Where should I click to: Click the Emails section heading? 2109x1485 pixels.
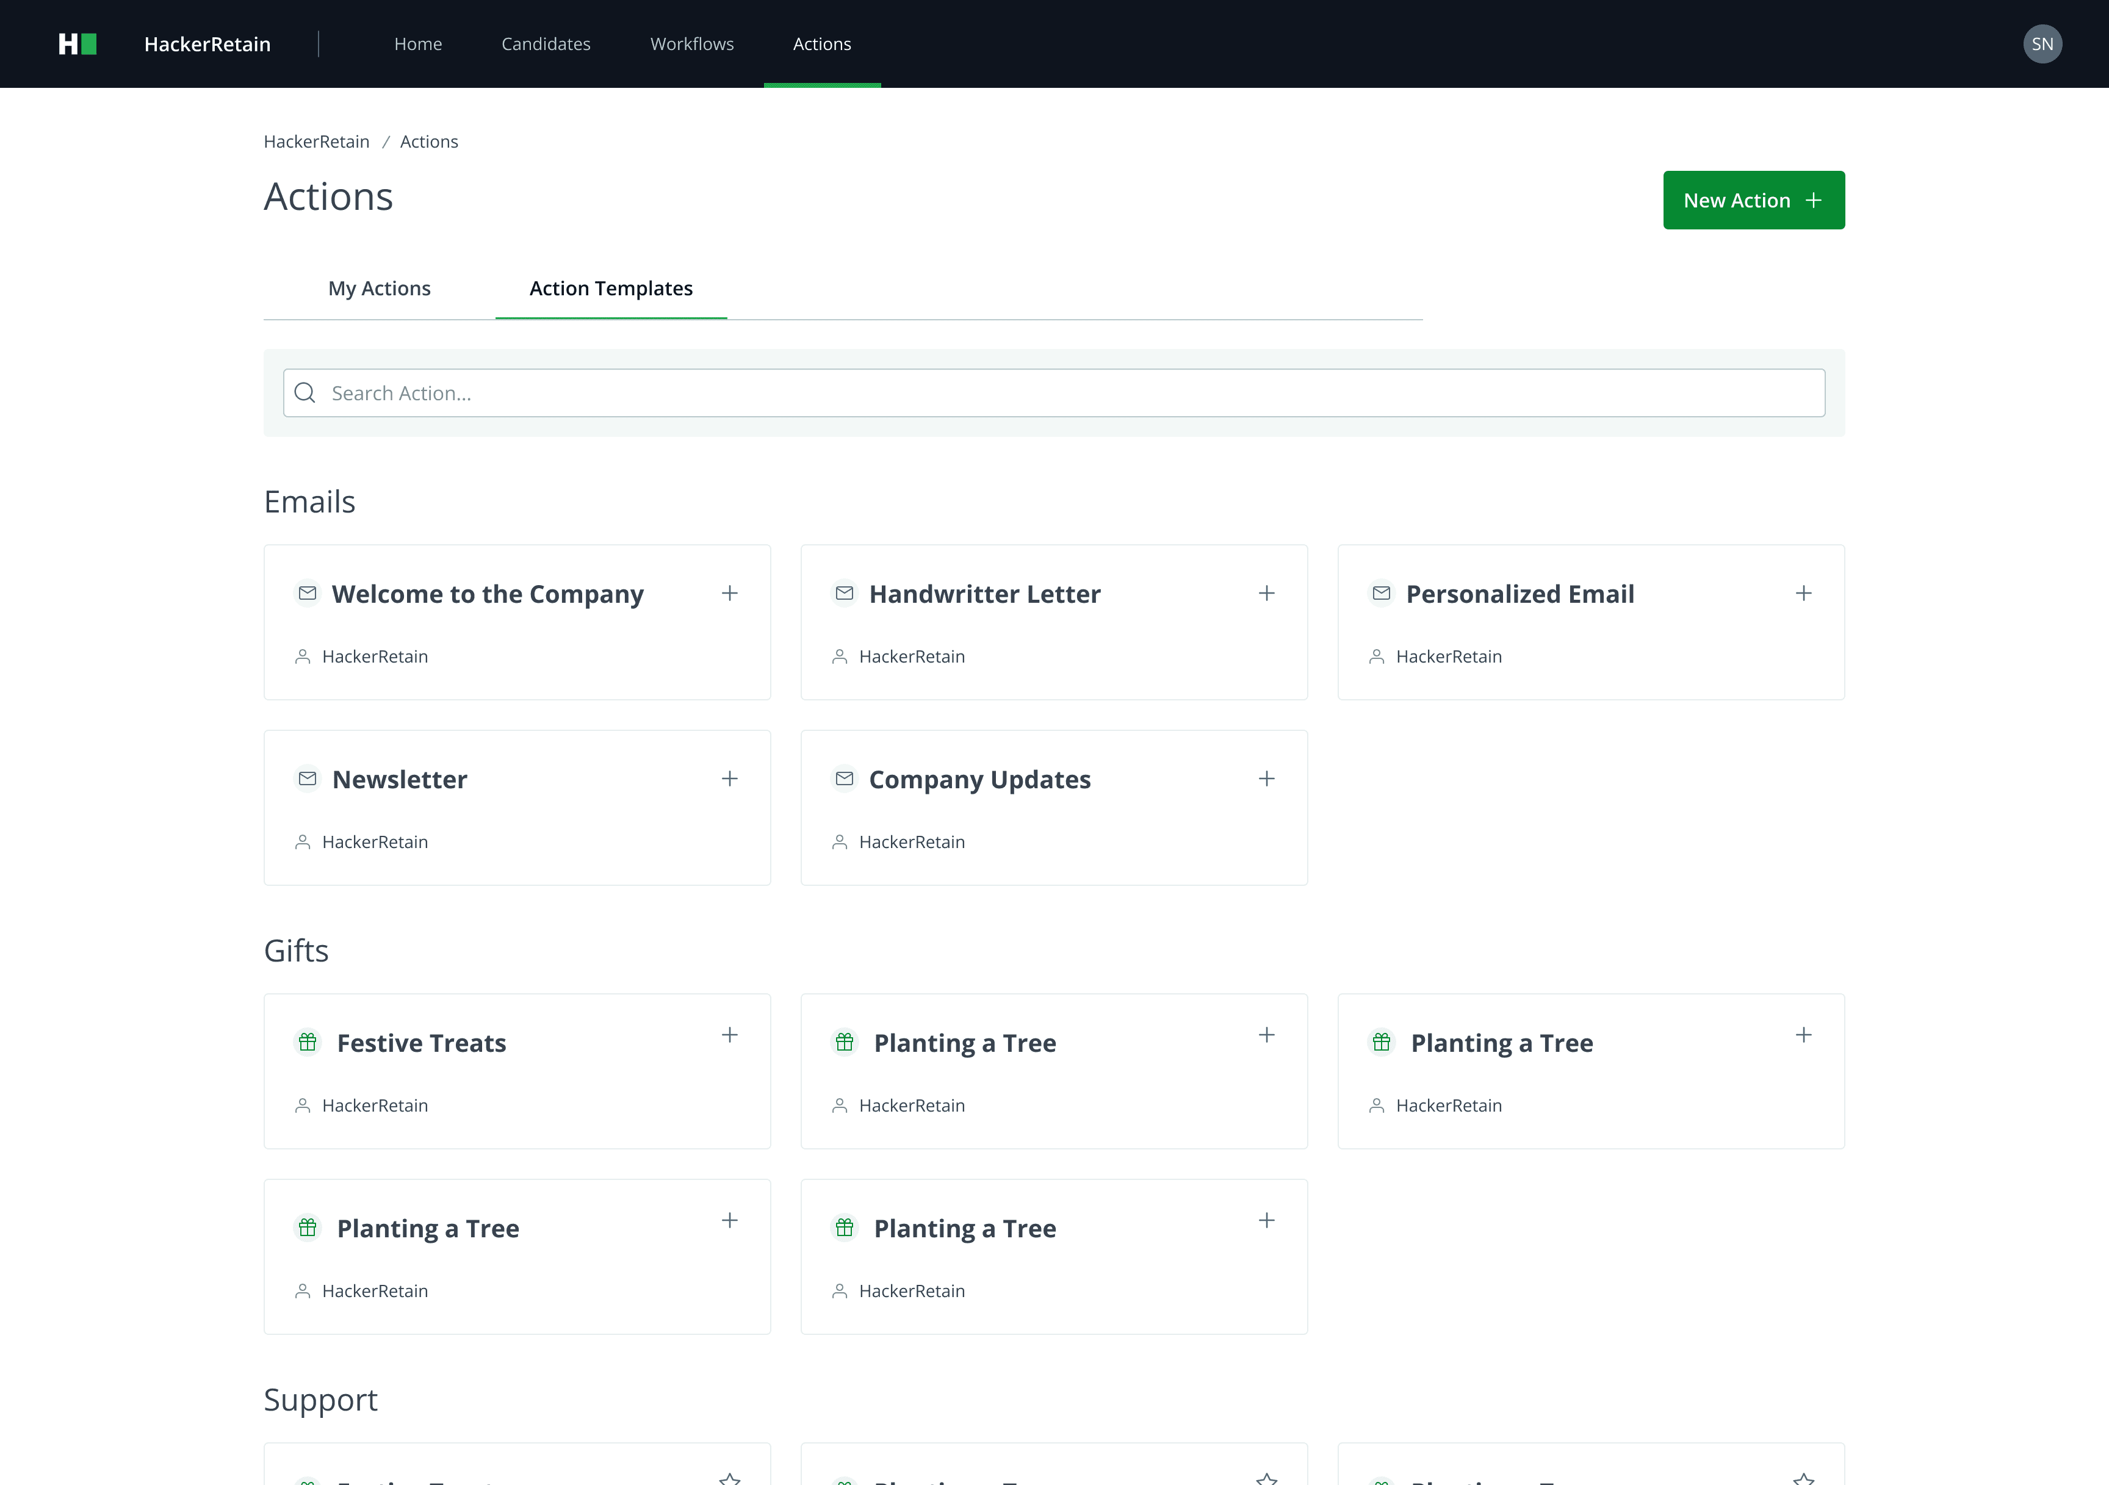tap(309, 502)
